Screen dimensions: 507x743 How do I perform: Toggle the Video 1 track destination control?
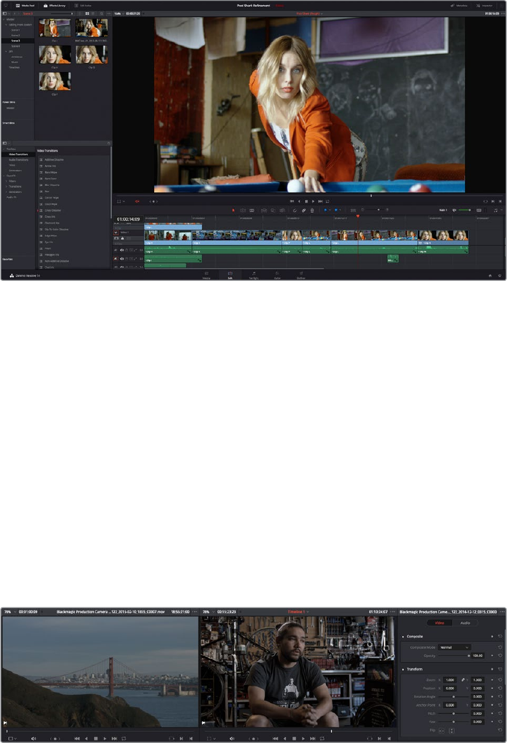(116, 232)
